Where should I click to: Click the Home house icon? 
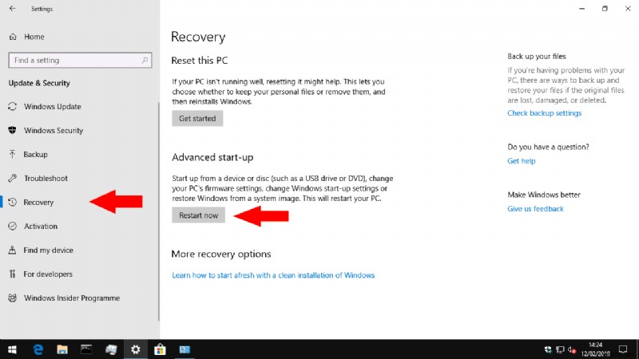coord(13,37)
